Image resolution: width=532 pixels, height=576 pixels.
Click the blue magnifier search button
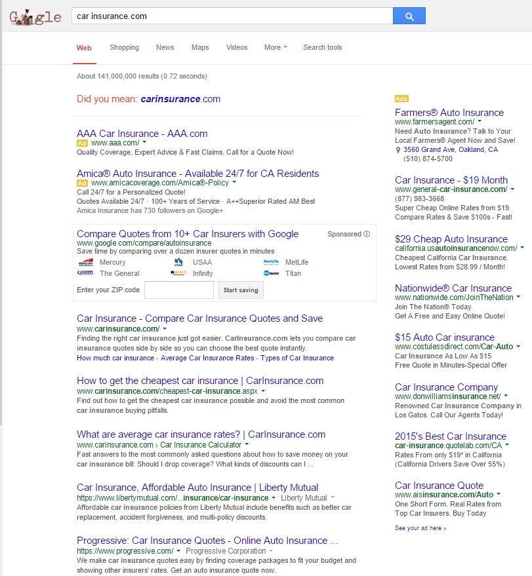(x=409, y=16)
